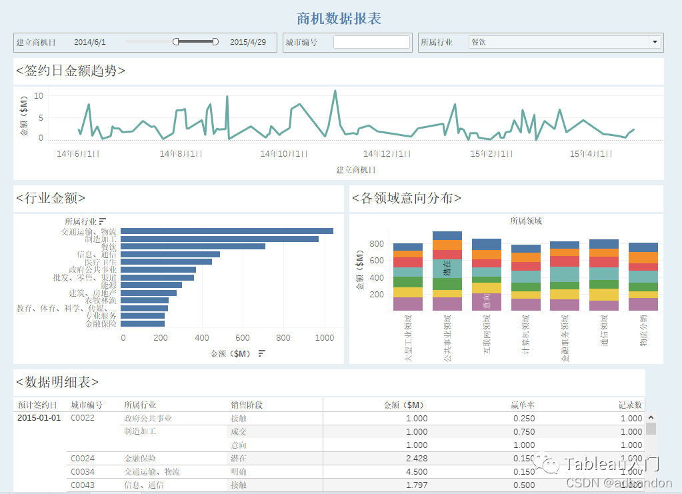682x494 pixels.
Task: Click the 潜在 segment in 公共事业领域 column
Action: (x=447, y=269)
